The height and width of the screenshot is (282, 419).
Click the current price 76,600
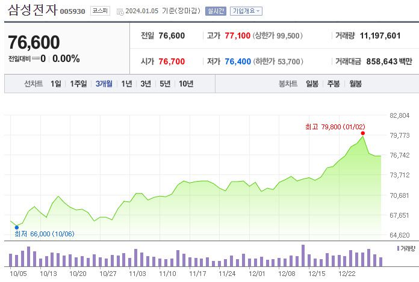click(x=34, y=42)
